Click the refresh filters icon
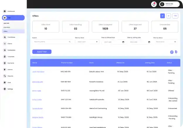The image size is (183, 128). (172, 52)
